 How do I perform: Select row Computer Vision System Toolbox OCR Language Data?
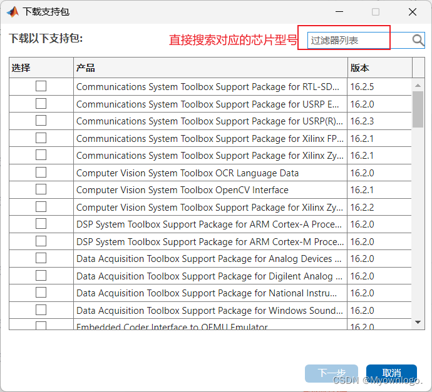click(x=210, y=173)
